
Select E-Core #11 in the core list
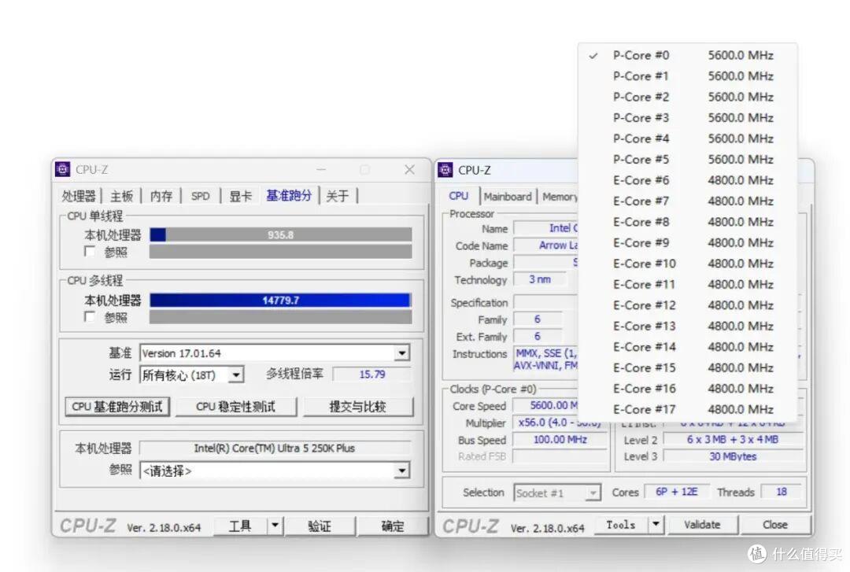pyautogui.click(x=687, y=285)
